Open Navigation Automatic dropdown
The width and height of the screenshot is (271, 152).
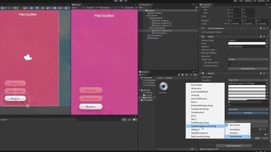248,109
